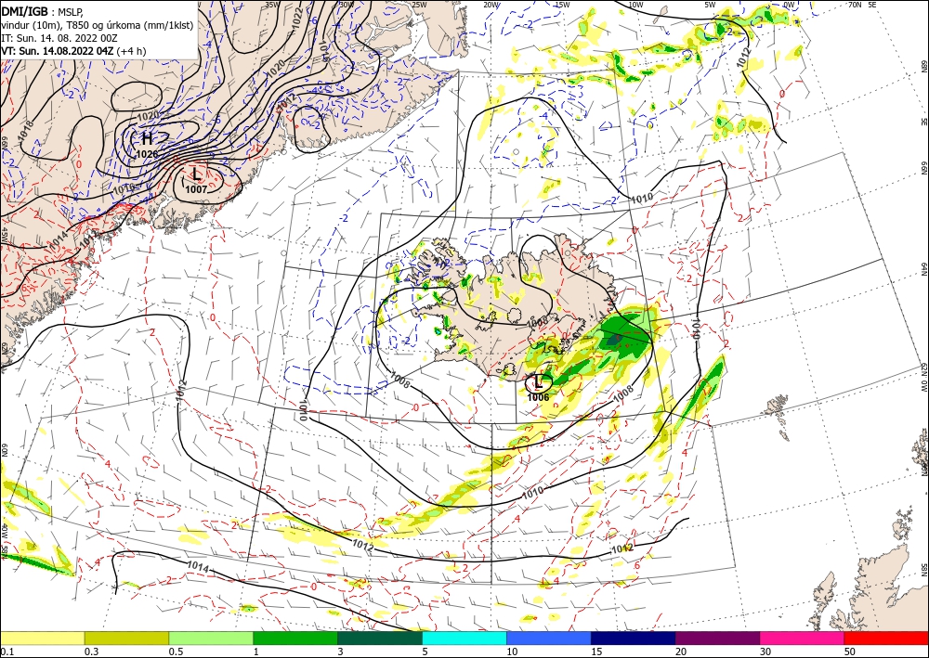Click the 1022 isobar label
The image size is (929, 658).
click(298, 17)
